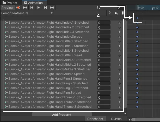Click keyframe diamond icon for Index.Spread
Image resolution: width=160 pixels, height=122 pixels.
120,37
